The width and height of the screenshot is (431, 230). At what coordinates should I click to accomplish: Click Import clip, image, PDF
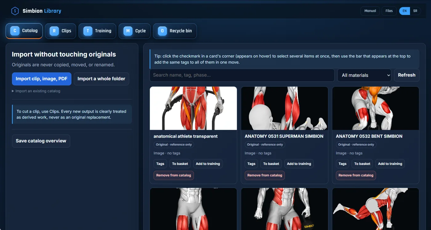coord(42,79)
